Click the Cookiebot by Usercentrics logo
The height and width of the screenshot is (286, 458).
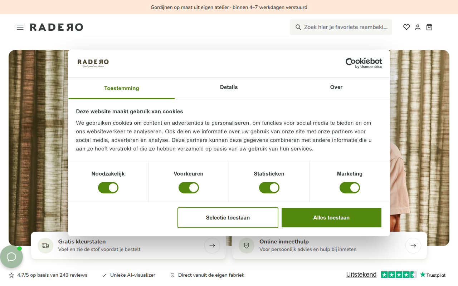[364, 63]
